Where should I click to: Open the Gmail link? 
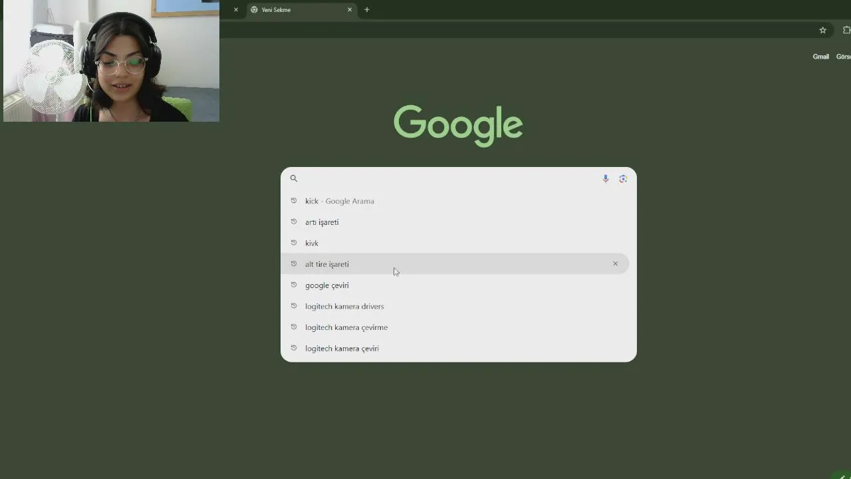[x=820, y=57]
